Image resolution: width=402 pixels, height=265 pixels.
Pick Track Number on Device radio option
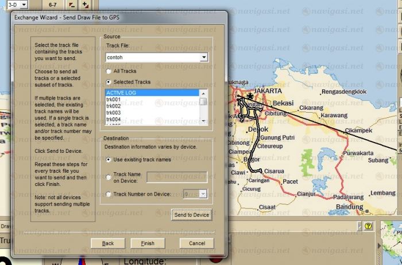pyautogui.click(x=109, y=195)
